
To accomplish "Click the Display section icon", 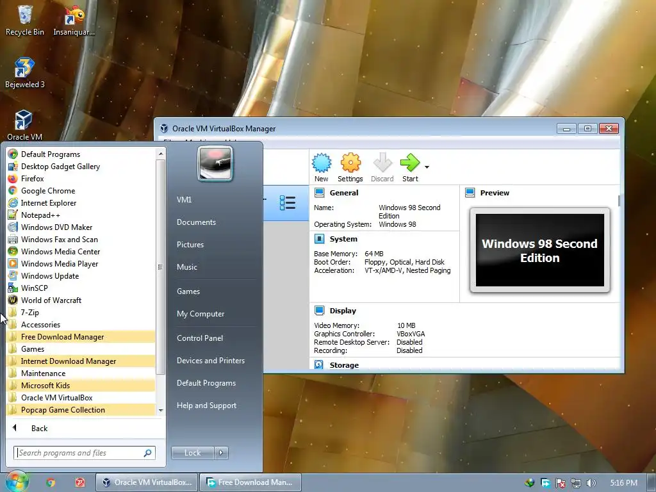I will (320, 311).
